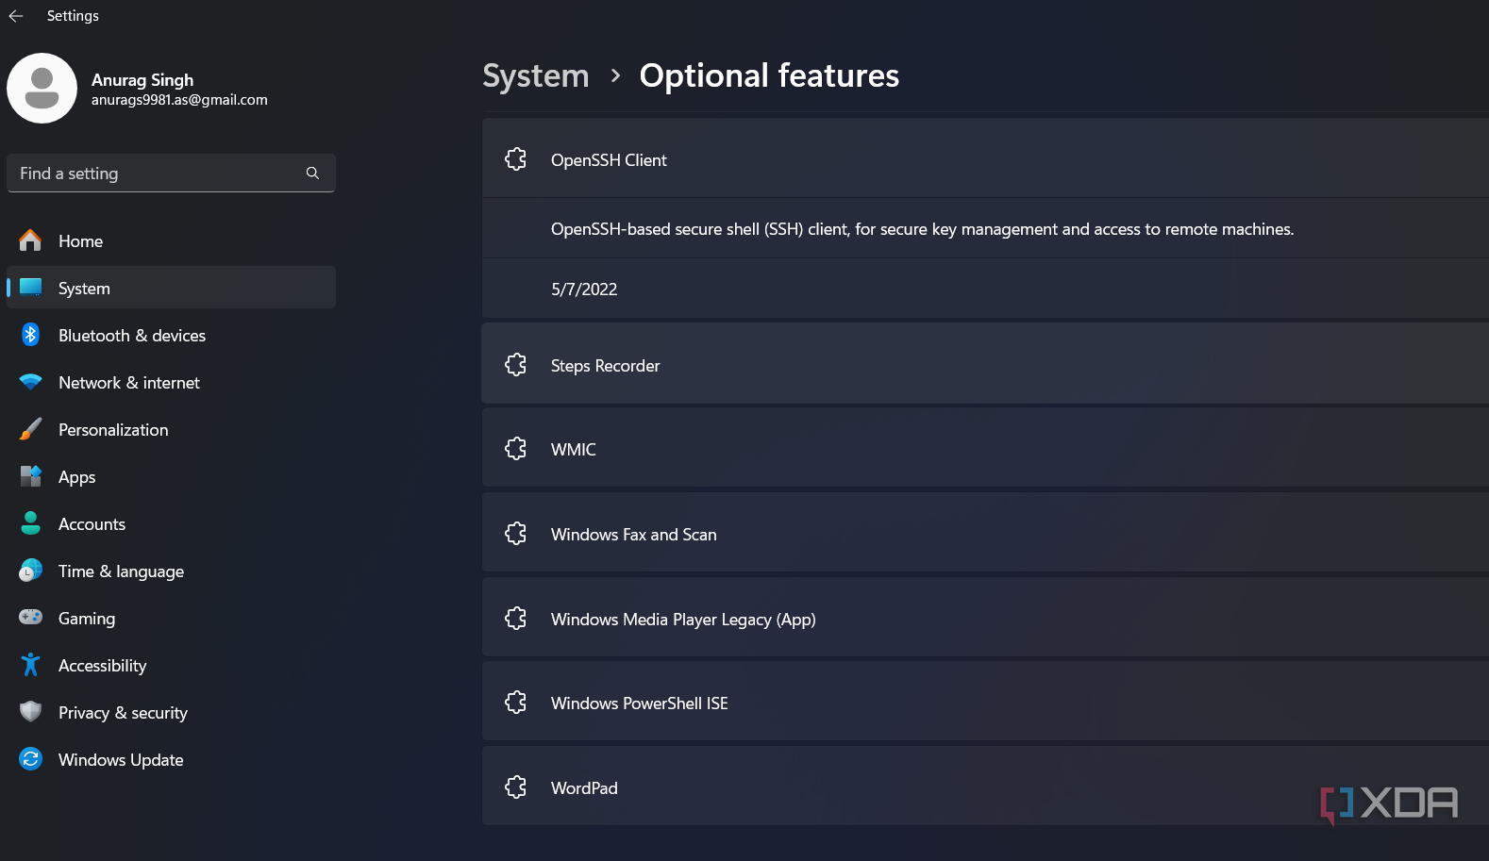Click the 5/7/2022 install date text
The height and width of the screenshot is (861, 1489).
click(584, 290)
